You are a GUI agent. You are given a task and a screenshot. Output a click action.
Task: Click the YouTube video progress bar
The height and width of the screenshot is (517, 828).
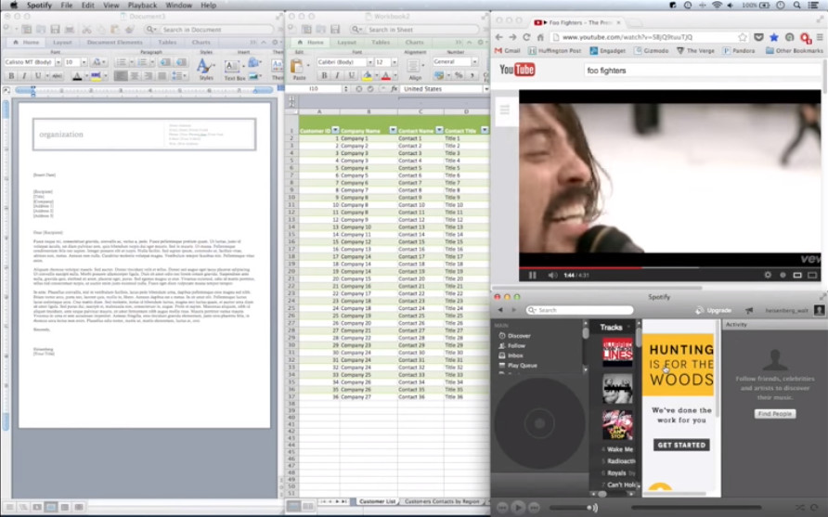point(669,267)
